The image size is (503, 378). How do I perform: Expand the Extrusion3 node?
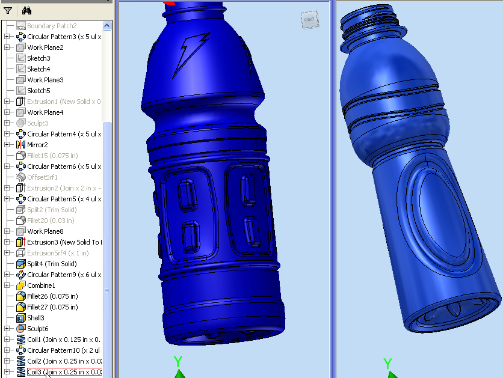click(7, 242)
